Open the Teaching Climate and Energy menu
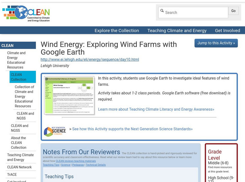Image resolution: width=245 pixels, height=182 pixels. (177, 31)
